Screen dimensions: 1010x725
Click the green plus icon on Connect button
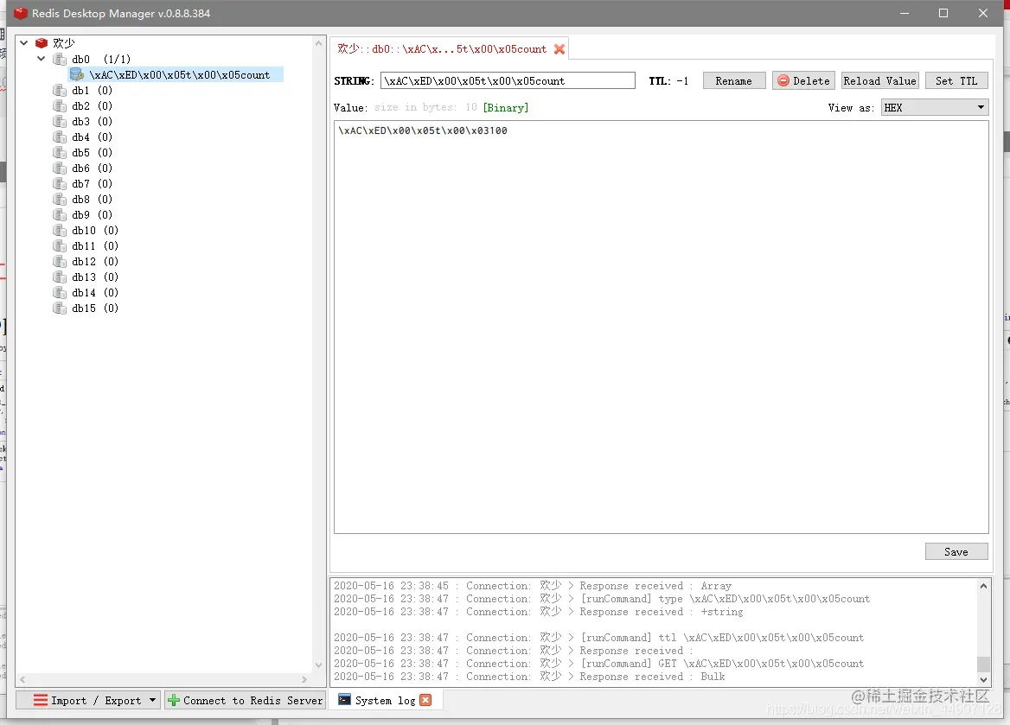pyautogui.click(x=173, y=700)
